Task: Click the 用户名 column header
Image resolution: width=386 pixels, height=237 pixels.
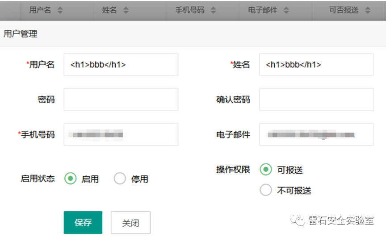Action: 40,10
